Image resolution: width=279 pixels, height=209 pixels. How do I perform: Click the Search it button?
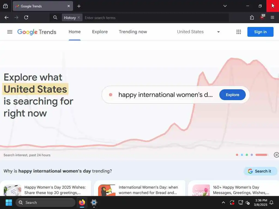pyautogui.click(x=260, y=171)
